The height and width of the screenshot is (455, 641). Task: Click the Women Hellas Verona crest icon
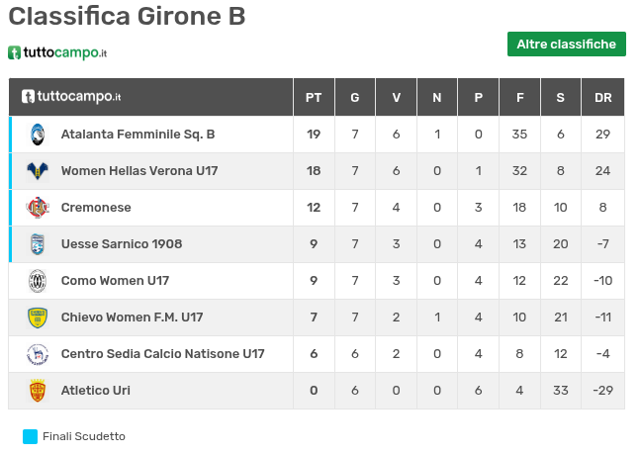38,171
